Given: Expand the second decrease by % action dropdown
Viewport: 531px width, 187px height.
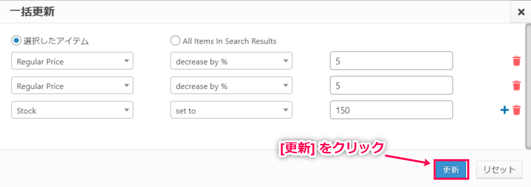Looking at the screenshot, I should tap(231, 86).
